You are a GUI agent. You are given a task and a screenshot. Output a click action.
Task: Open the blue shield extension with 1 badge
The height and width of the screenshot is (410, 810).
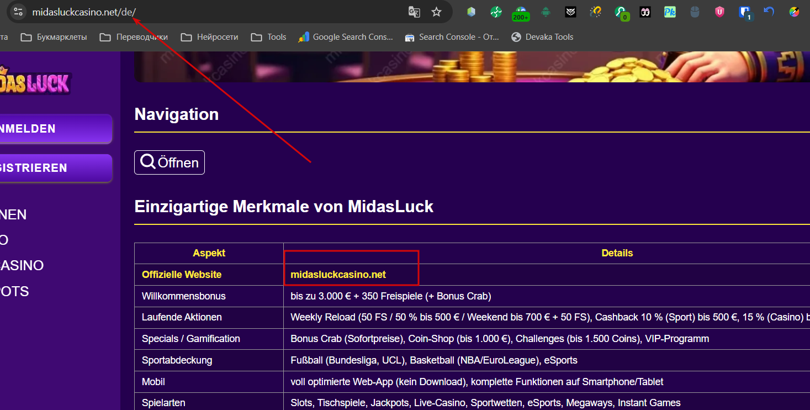(x=745, y=13)
